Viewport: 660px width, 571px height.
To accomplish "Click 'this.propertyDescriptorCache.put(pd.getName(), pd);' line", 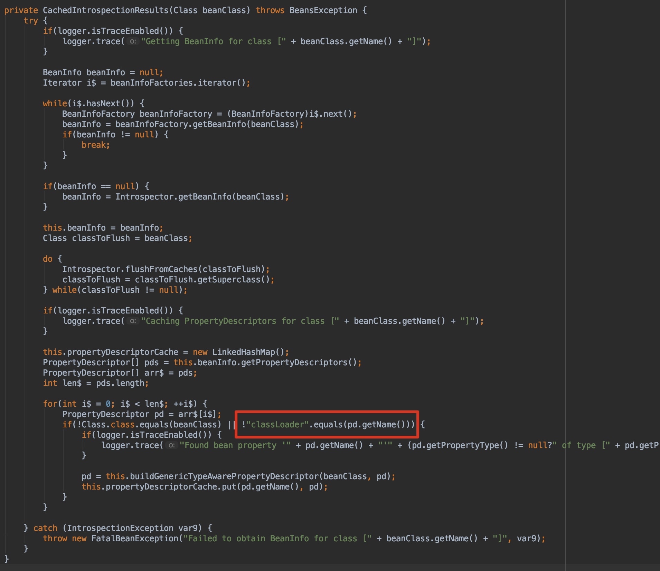I will coord(205,487).
